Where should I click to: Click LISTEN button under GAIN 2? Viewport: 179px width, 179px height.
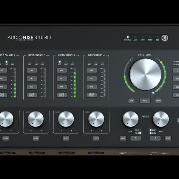36,138
